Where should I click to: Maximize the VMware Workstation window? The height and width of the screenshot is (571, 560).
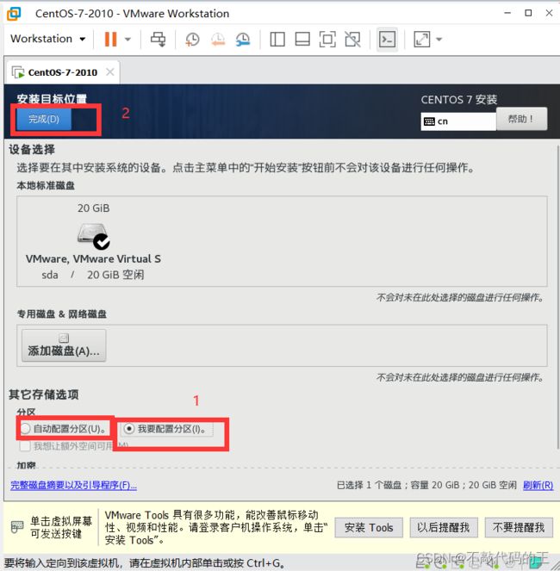(x=528, y=13)
